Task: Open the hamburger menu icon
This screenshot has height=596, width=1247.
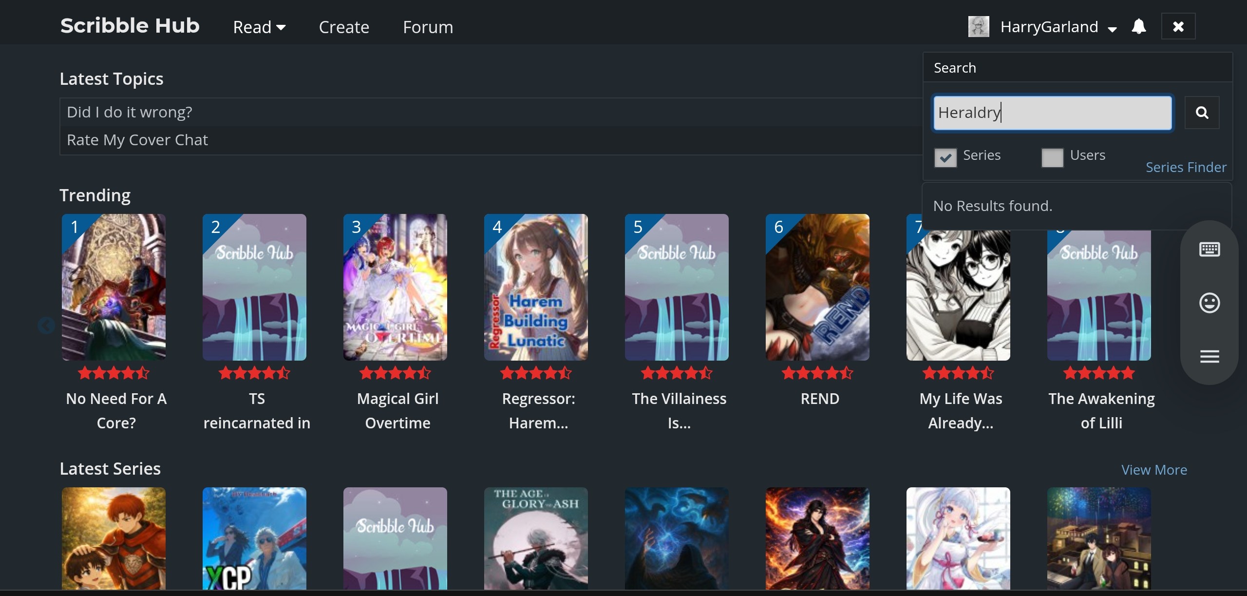Action: [1209, 357]
